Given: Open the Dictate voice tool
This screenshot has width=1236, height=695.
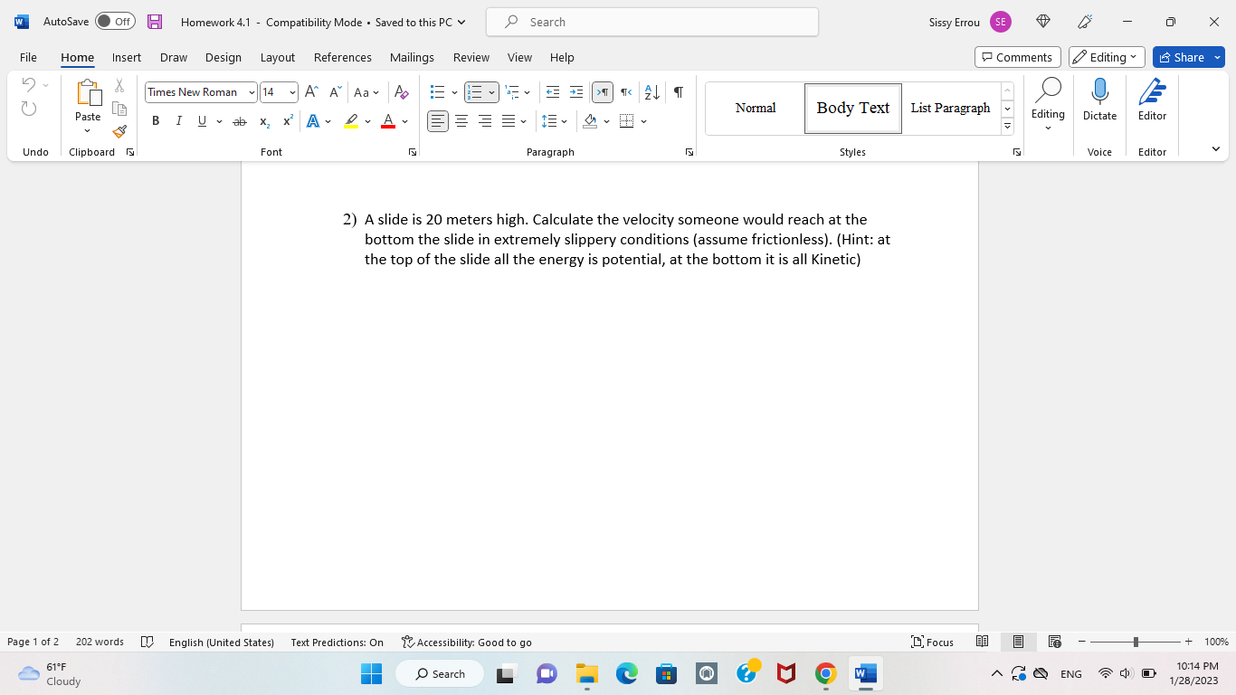Looking at the screenshot, I should point(1099,100).
